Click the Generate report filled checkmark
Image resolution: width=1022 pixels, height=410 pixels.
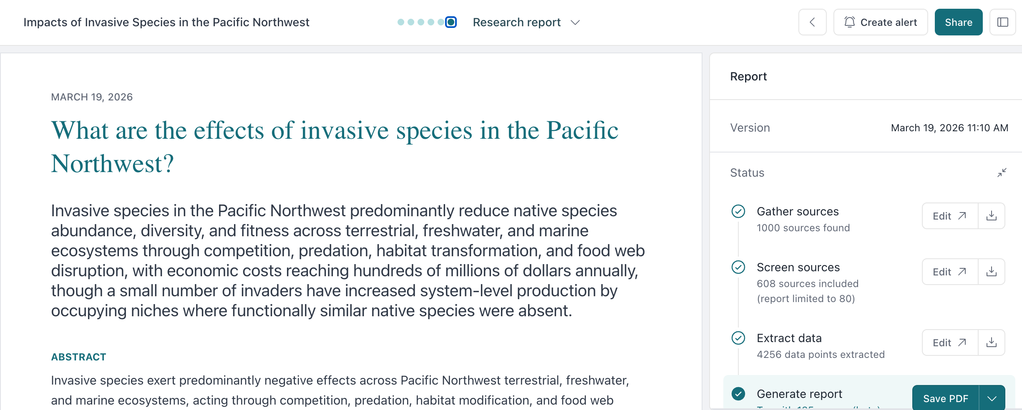click(x=738, y=394)
